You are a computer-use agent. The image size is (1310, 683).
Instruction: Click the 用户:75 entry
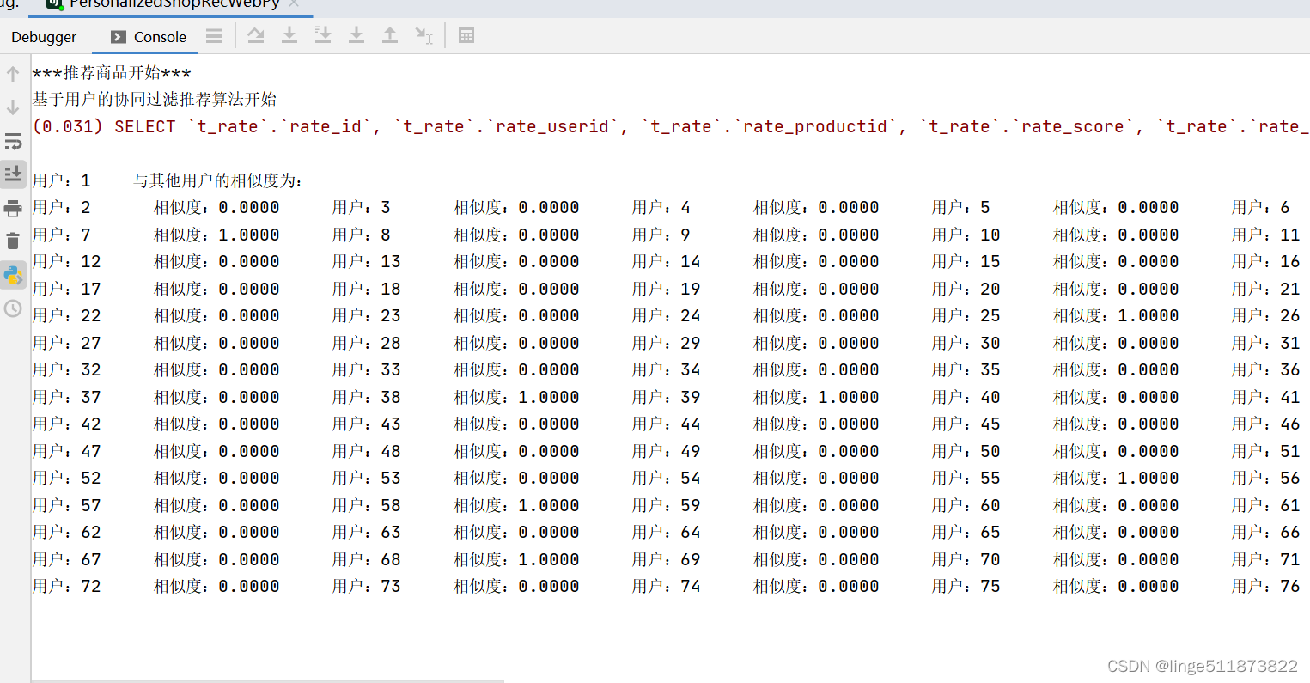click(x=966, y=586)
